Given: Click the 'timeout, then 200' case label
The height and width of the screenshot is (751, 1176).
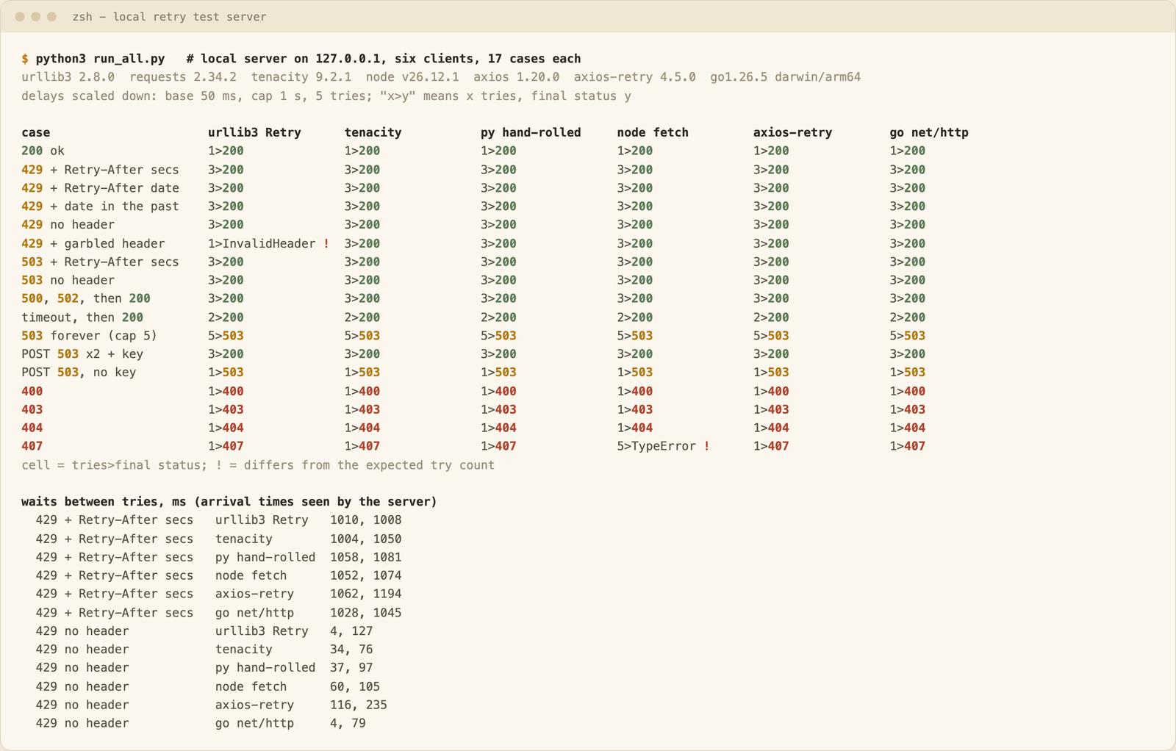Looking at the screenshot, I should [82, 317].
